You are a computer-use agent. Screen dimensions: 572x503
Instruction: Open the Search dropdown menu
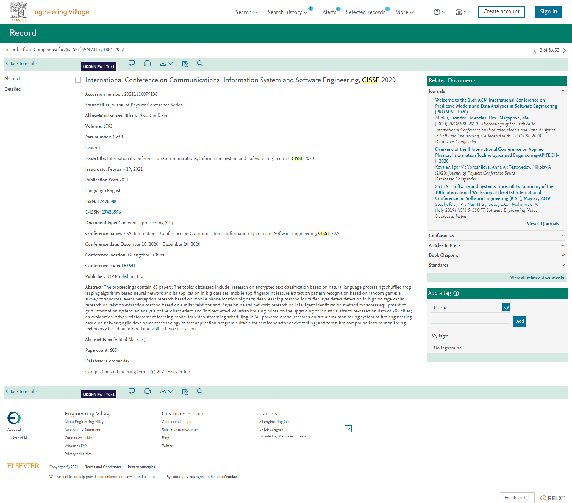[246, 12]
